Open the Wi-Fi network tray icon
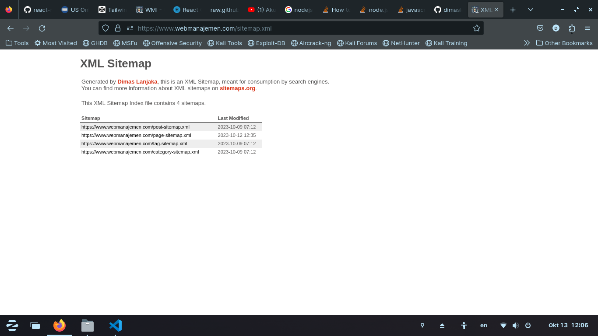The width and height of the screenshot is (598, 336). coord(503,325)
